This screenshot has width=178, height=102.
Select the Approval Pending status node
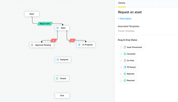tap(42, 45)
